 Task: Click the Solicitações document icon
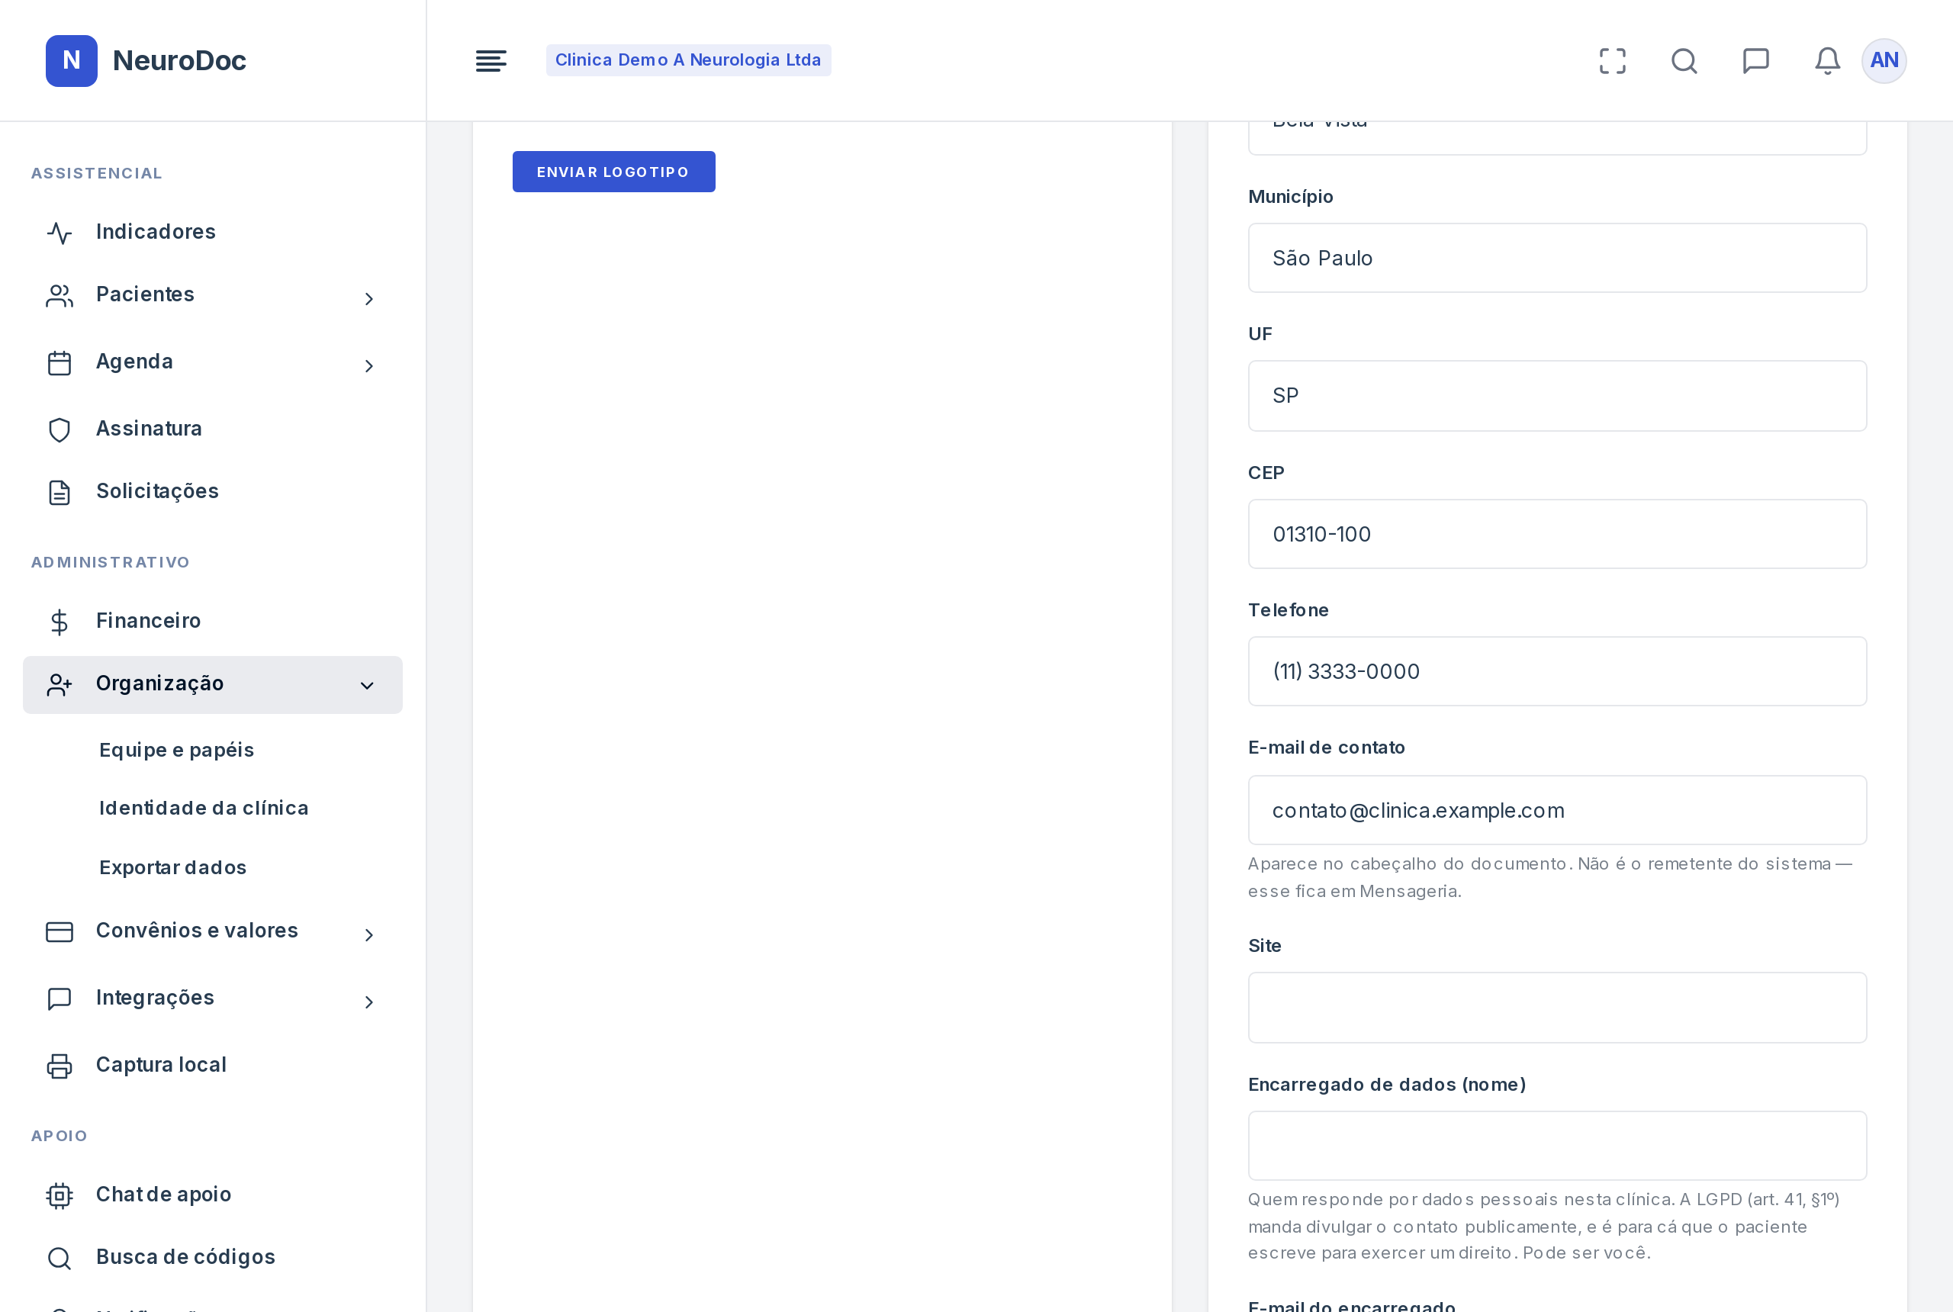pyautogui.click(x=60, y=492)
